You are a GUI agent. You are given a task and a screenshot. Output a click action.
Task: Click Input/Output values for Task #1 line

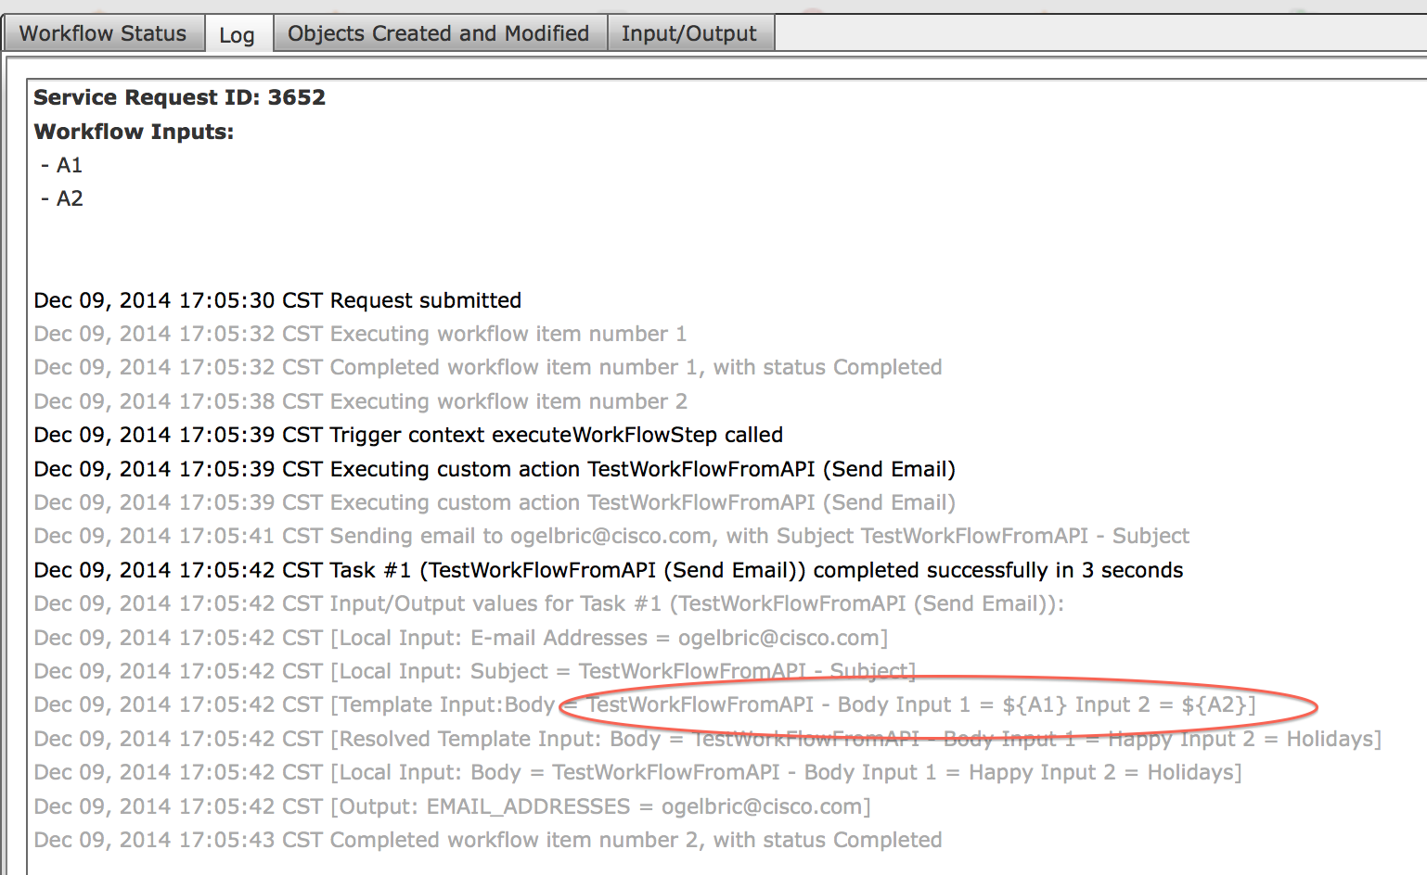pos(549,603)
